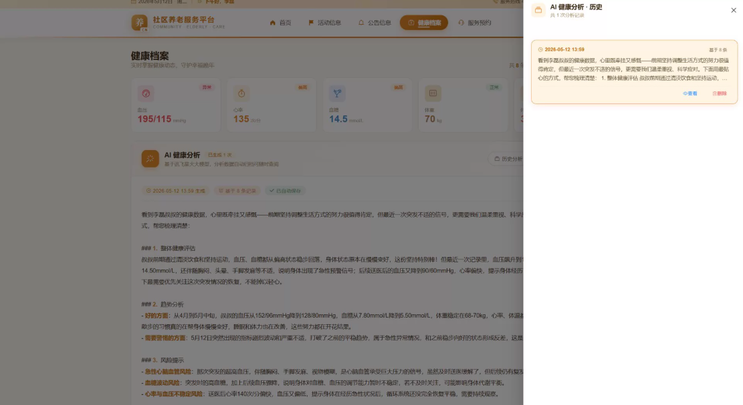
Task: Click the clock icon beside 2026-05-12 13:59 in drawer
Action: pyautogui.click(x=540, y=49)
